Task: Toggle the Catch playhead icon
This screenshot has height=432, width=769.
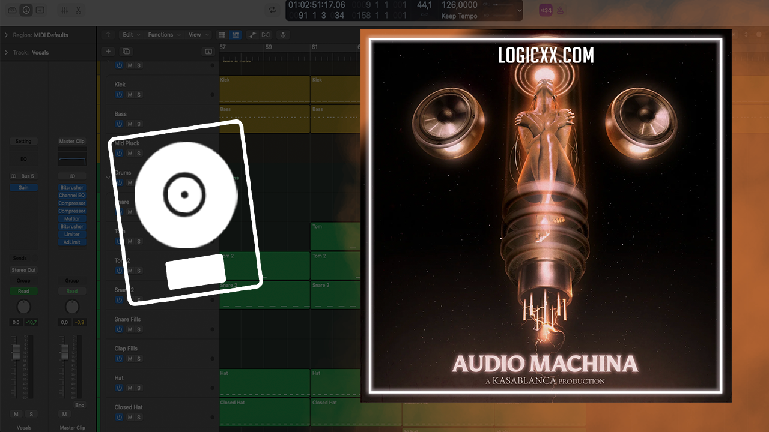Action: click(x=283, y=35)
